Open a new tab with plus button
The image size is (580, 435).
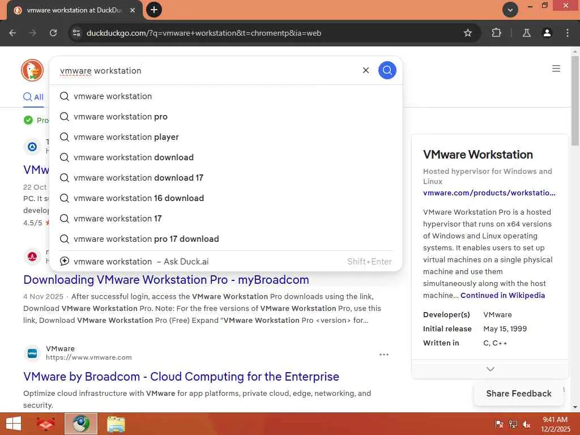pyautogui.click(x=154, y=10)
